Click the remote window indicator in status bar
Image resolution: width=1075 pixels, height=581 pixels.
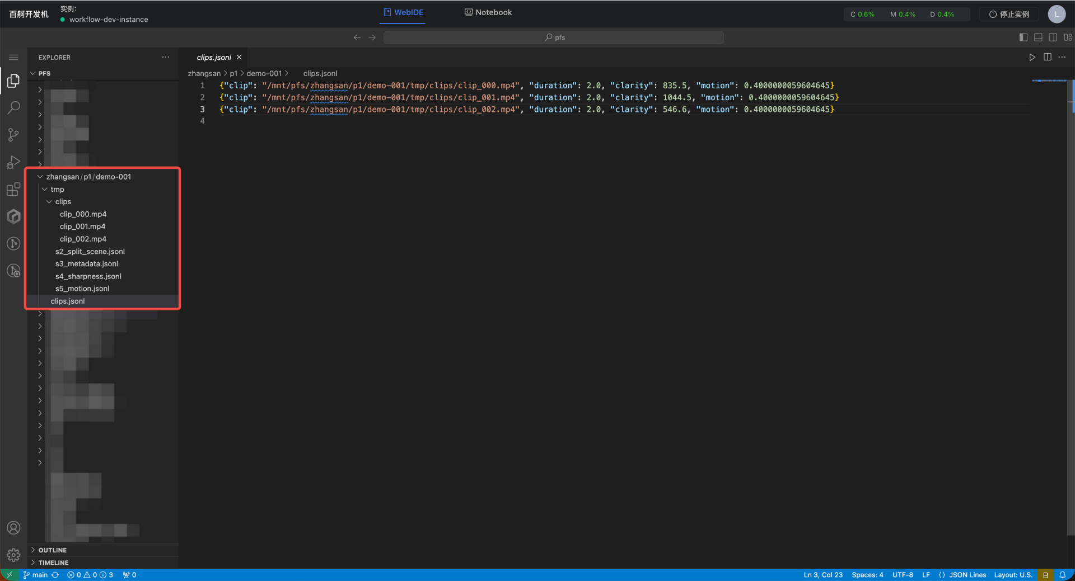coord(10,575)
